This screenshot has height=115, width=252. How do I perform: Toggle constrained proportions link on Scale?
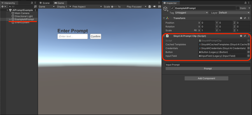(195, 30)
